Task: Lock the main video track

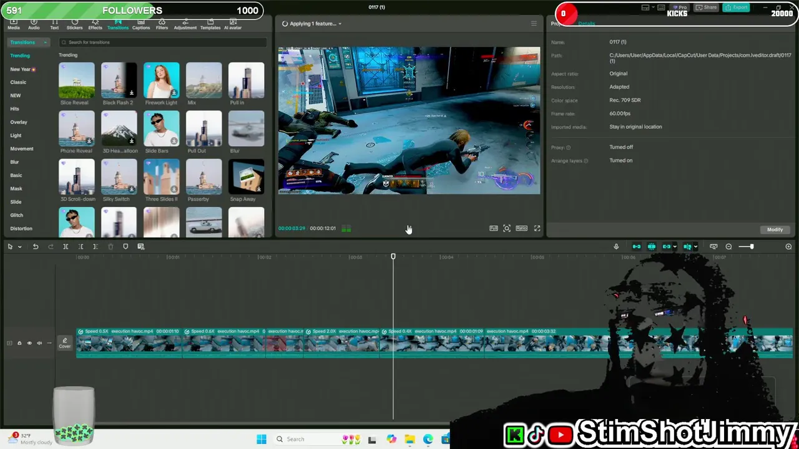Action: pyautogui.click(x=19, y=343)
